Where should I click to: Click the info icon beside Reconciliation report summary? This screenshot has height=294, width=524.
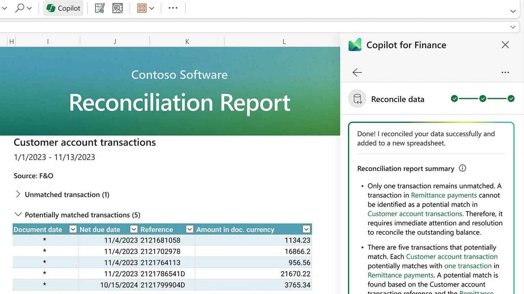462,168
